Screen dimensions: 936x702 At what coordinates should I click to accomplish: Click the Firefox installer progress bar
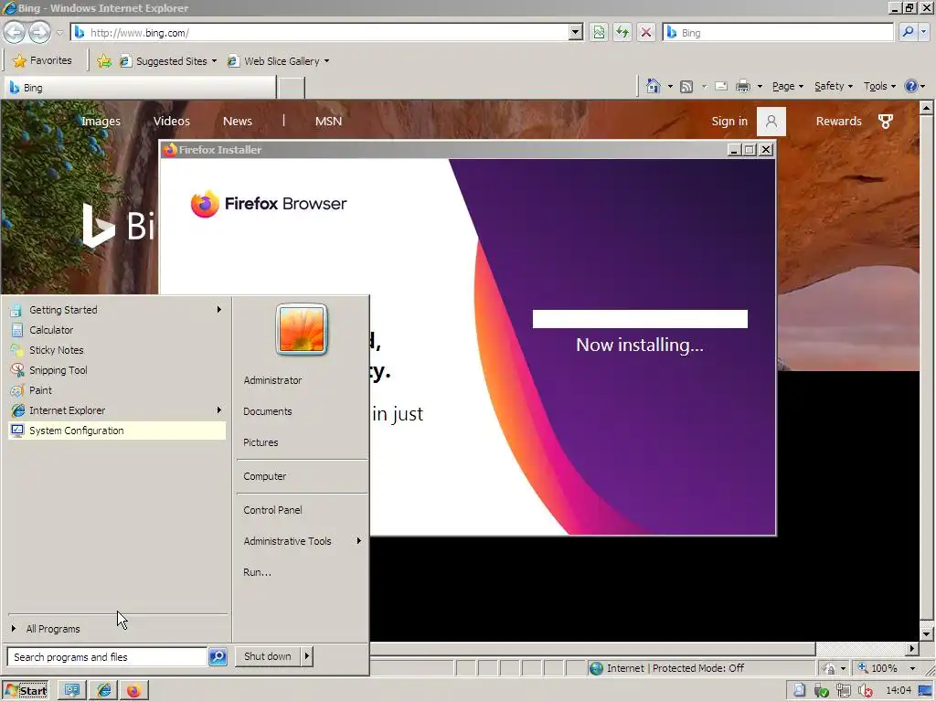click(x=640, y=319)
